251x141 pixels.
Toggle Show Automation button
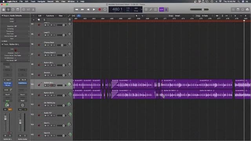(x=69, y=16)
